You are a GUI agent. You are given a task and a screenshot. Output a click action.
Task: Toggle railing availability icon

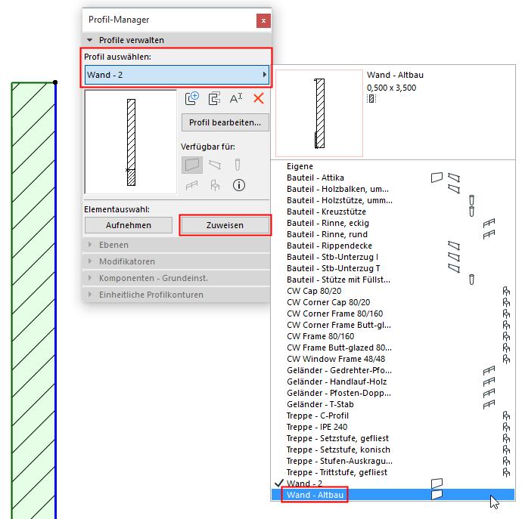(191, 186)
